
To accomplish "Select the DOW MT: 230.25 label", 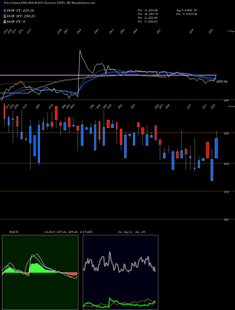I will pyautogui.click(x=21, y=16).
